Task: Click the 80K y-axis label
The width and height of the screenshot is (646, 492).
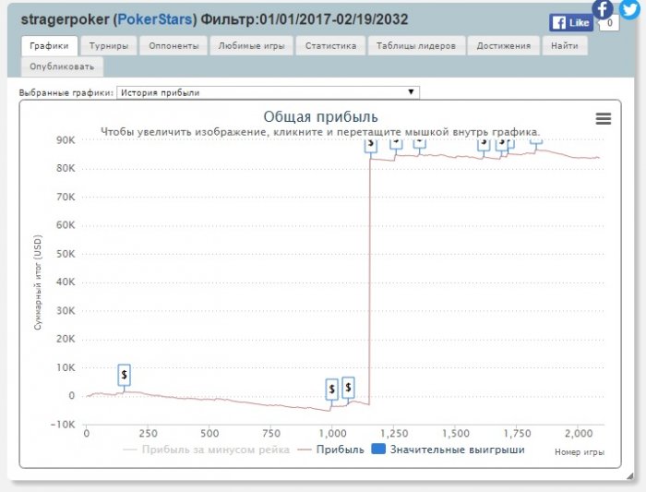Action: pos(66,168)
